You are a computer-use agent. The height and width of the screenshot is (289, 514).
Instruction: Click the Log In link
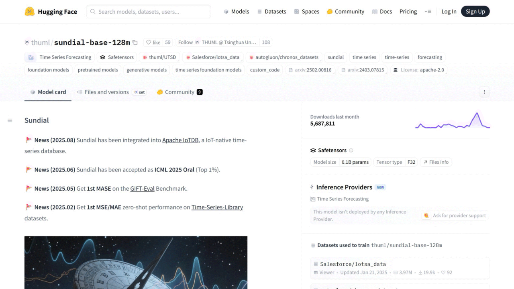(449, 12)
